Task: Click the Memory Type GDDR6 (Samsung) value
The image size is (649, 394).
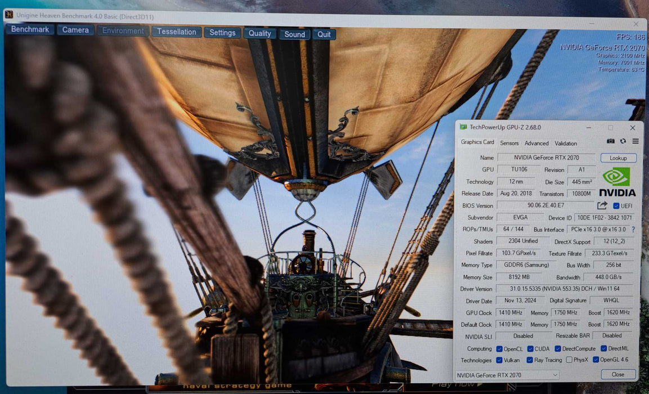Action: click(x=526, y=265)
